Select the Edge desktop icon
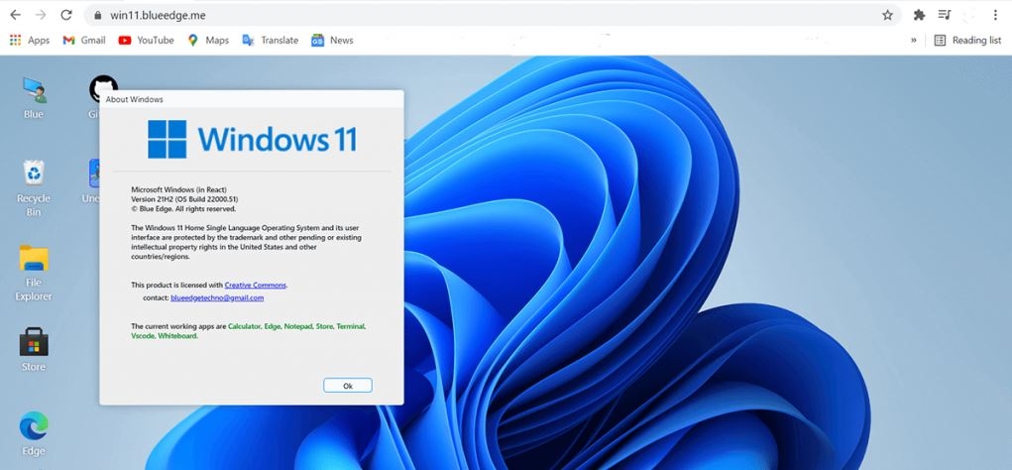This screenshot has height=470, width=1012. tap(34, 434)
